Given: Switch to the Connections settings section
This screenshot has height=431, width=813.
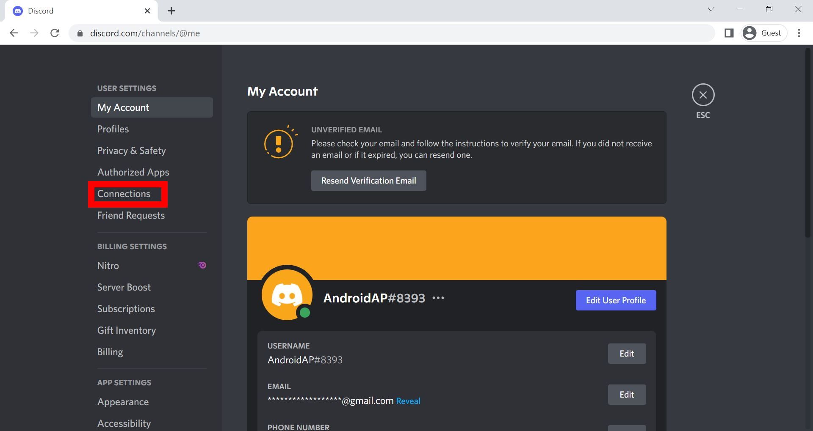Looking at the screenshot, I should point(124,194).
